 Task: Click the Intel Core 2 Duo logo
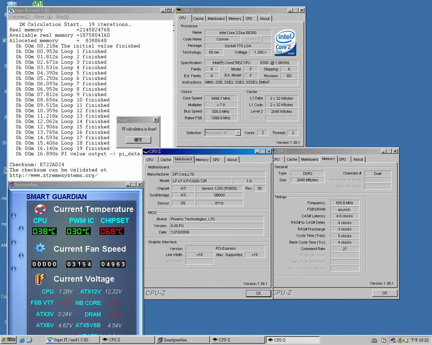285,43
